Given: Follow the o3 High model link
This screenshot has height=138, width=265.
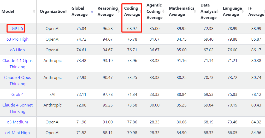Looking at the screenshot, I should (x=17, y=50).
